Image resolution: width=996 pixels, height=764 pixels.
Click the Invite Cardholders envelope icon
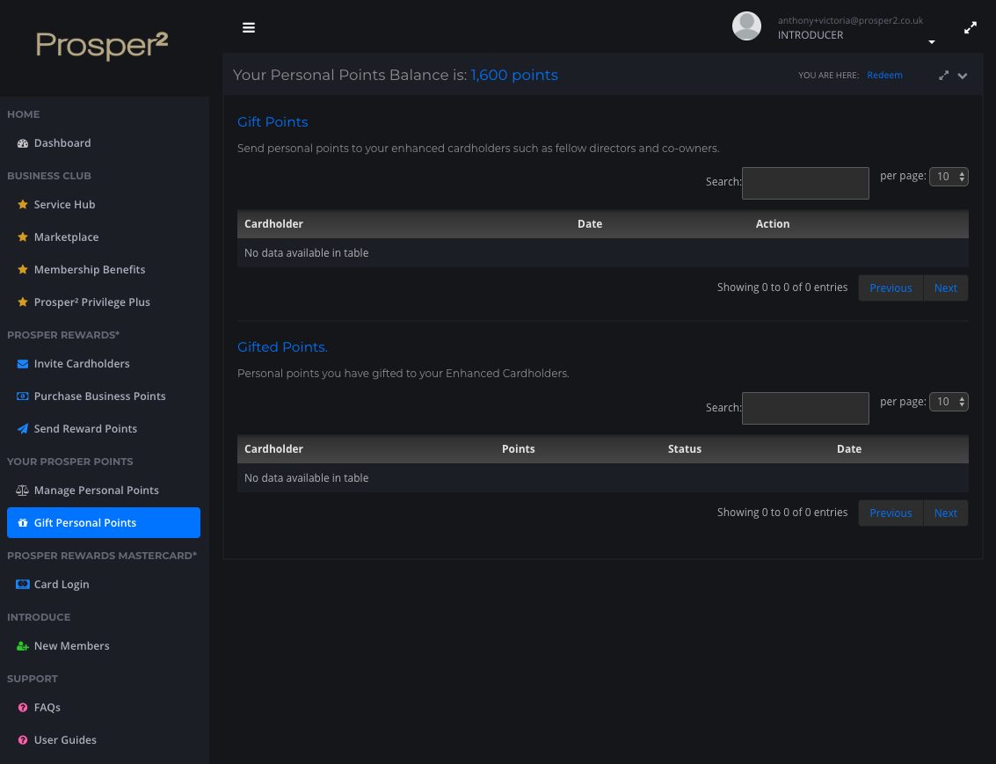(x=22, y=364)
